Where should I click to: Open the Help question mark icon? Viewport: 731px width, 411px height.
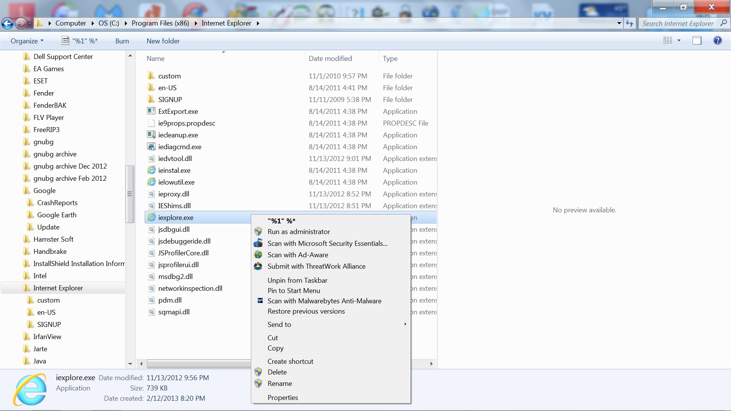[x=717, y=40]
